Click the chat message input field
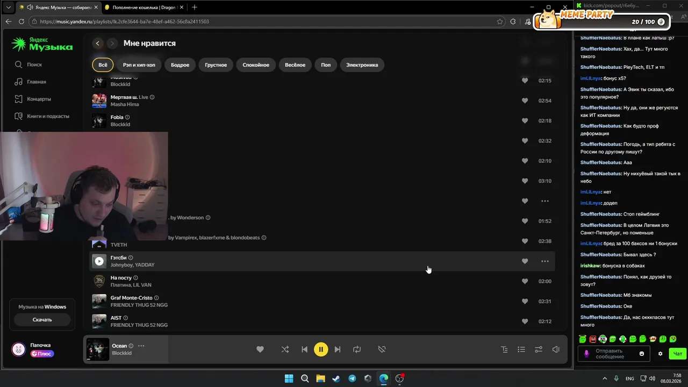The height and width of the screenshot is (387, 688). click(x=613, y=354)
